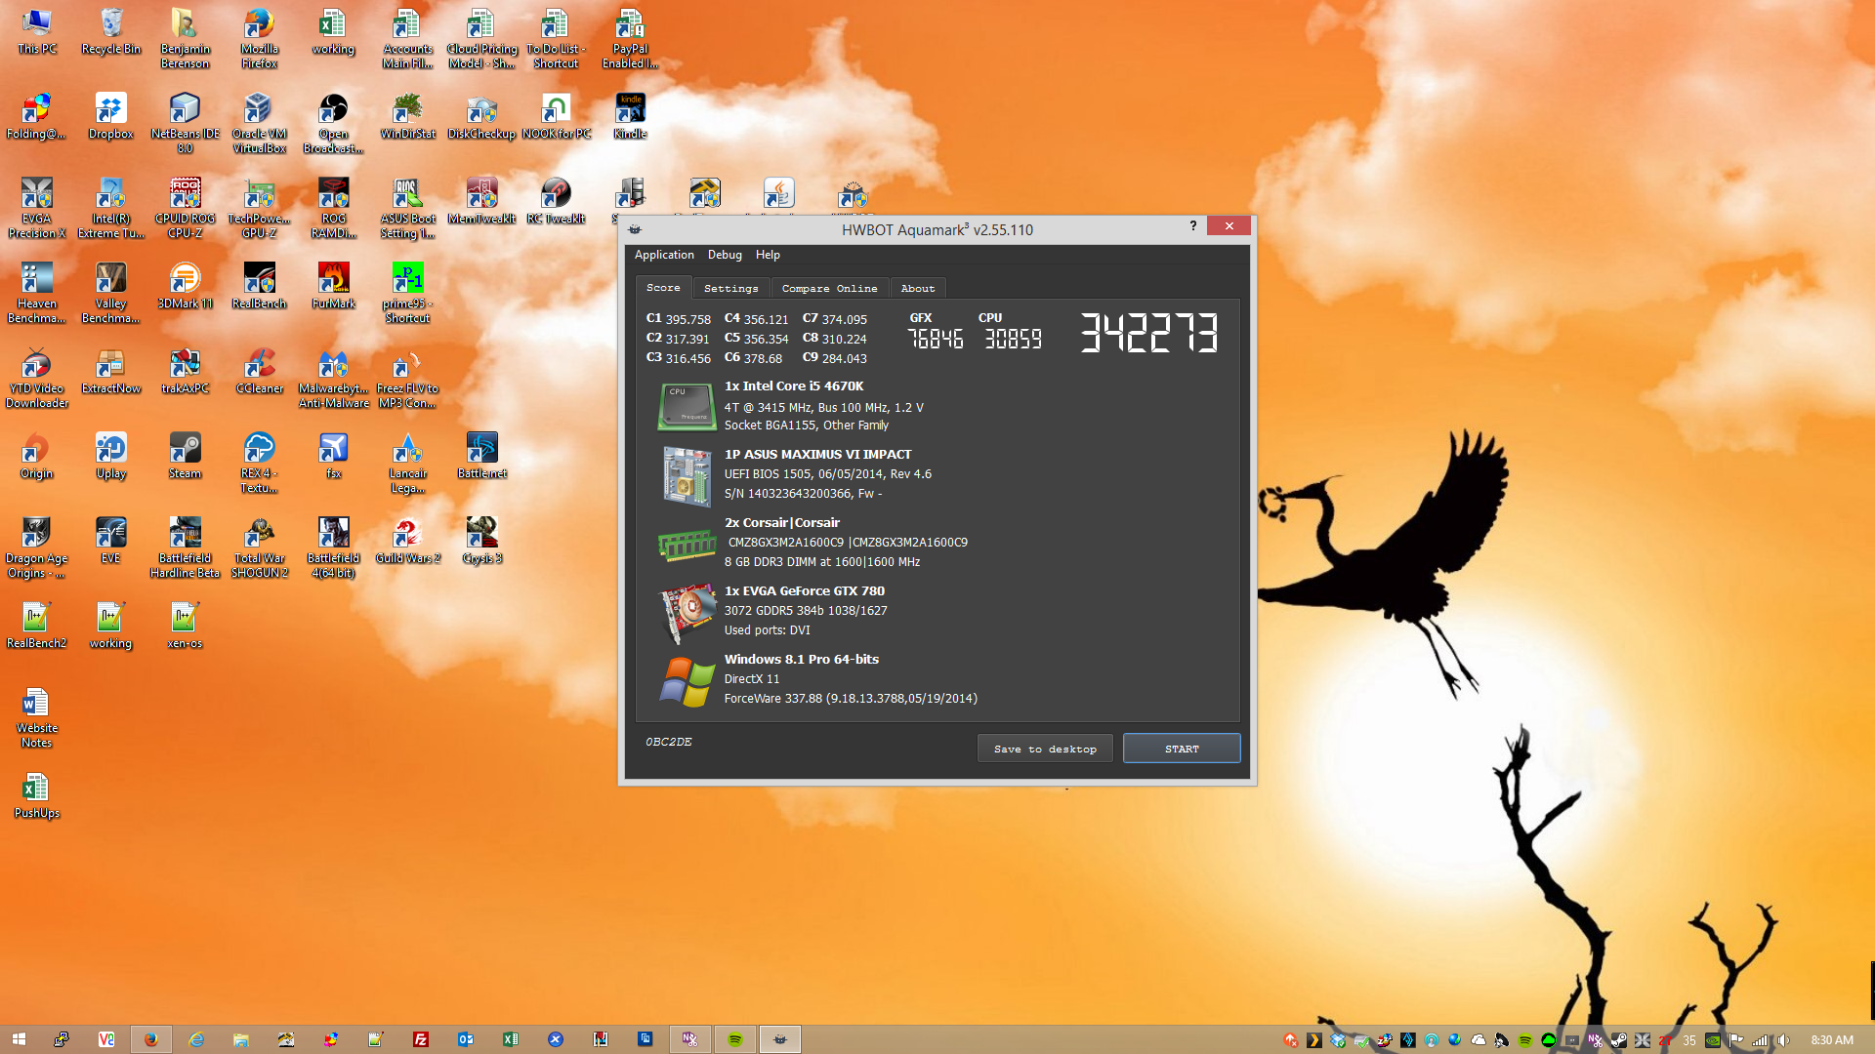Select the FurMark desktop shortcut
1875x1054 pixels.
[333, 286]
